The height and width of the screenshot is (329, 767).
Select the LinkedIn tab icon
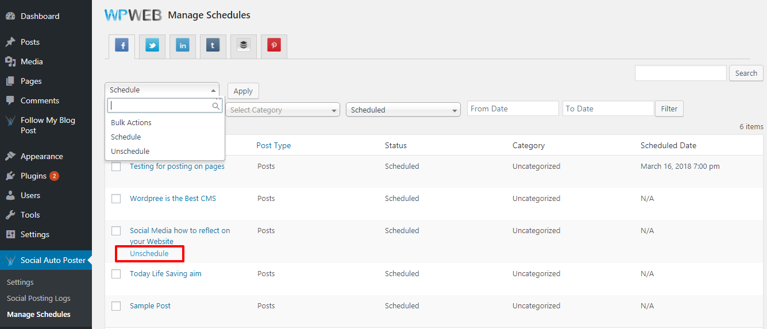tap(182, 46)
